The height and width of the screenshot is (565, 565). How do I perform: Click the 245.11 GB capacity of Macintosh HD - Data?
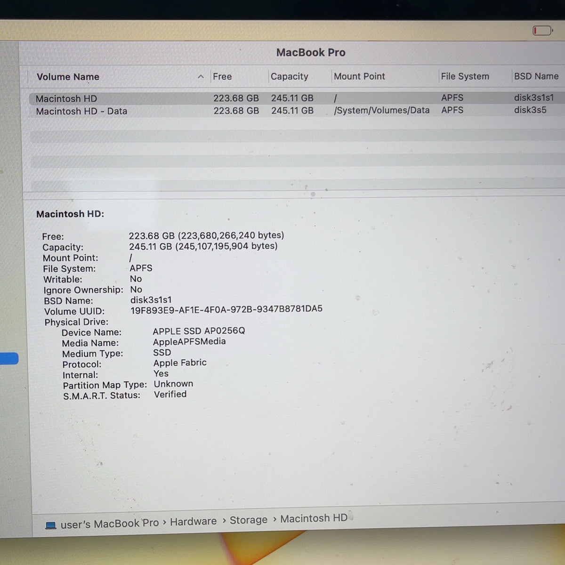pos(292,110)
